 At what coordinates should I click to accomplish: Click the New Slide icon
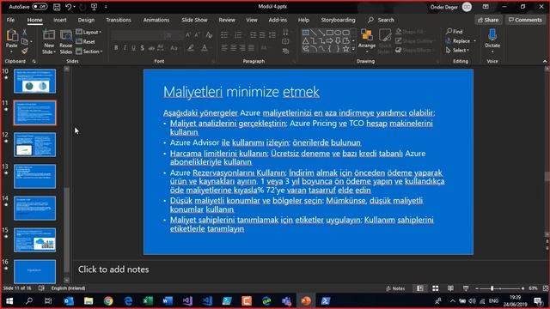pyautogui.click(x=49, y=35)
